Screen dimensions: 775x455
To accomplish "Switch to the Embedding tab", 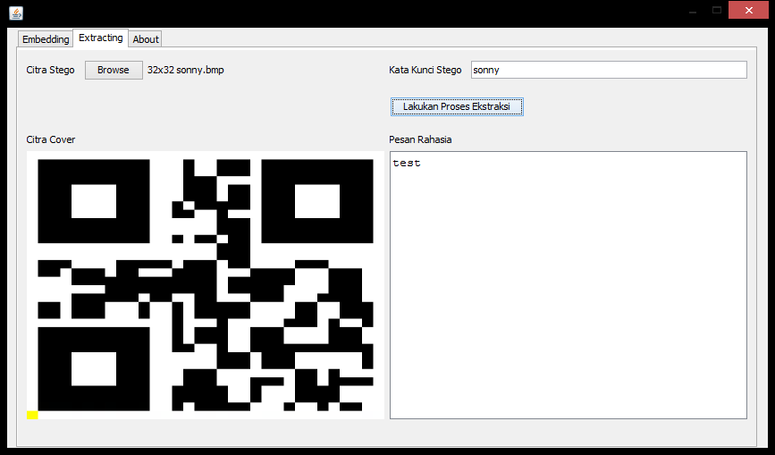I will [46, 39].
